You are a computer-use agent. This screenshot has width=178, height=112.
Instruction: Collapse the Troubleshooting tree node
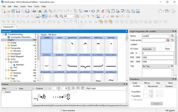(3, 34)
